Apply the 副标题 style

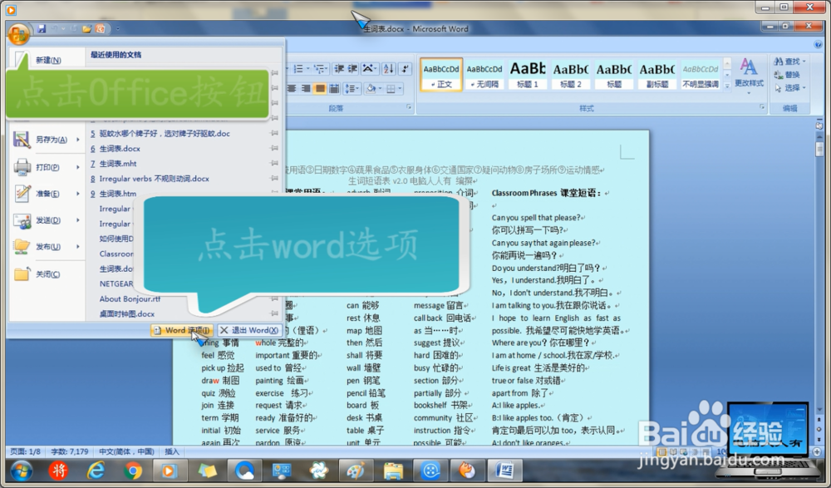pyautogui.click(x=657, y=74)
